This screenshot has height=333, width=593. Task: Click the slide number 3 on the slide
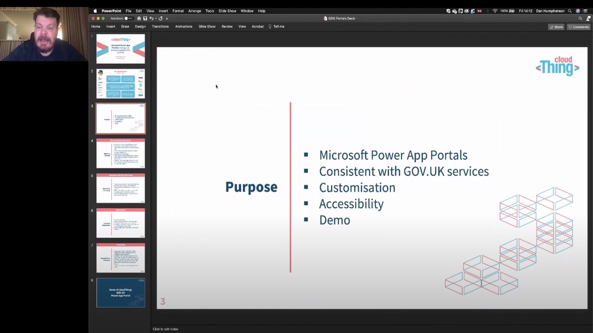[163, 302]
